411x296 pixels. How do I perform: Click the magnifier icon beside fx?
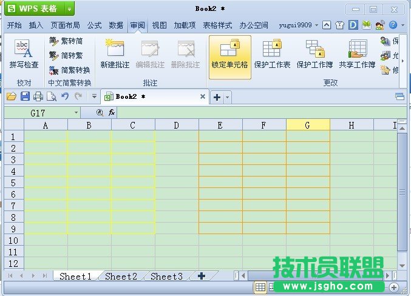coord(100,113)
